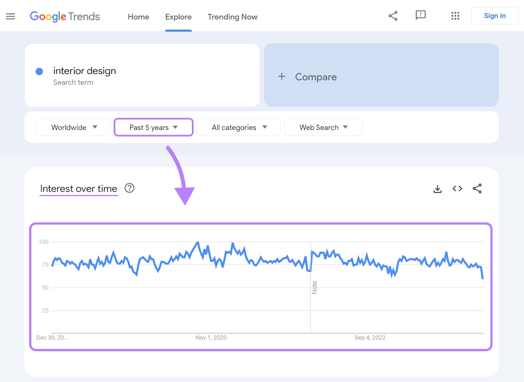This screenshot has height=382, width=524.
Task: Click the Sign in button
Action: (495, 15)
